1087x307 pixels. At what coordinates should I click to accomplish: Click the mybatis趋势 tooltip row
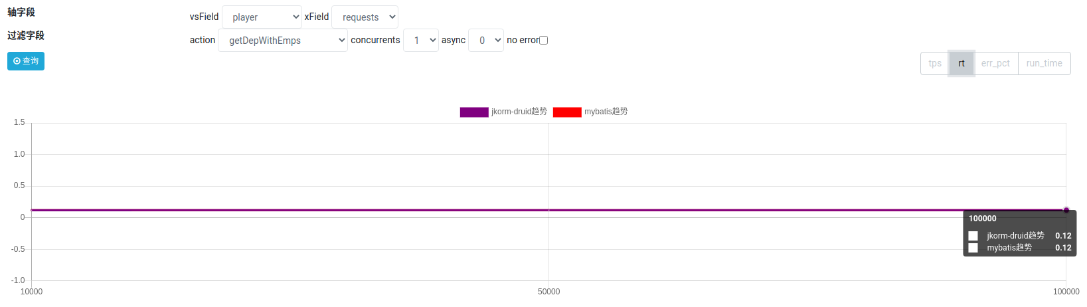point(1020,248)
